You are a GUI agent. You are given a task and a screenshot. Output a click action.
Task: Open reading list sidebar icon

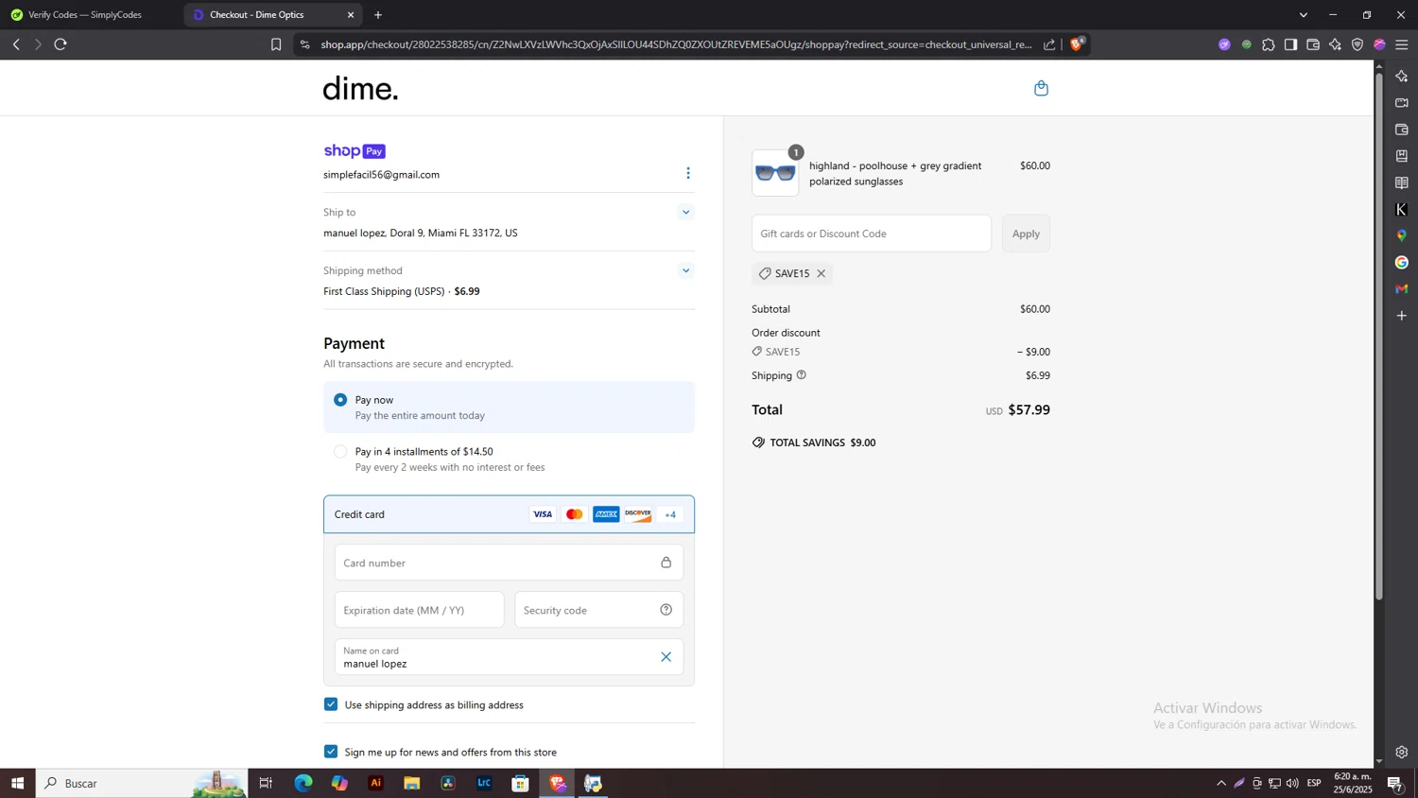click(x=1402, y=182)
